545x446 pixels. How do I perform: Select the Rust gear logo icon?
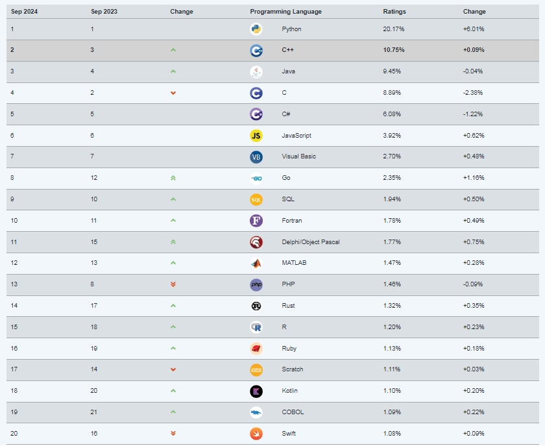tap(256, 306)
